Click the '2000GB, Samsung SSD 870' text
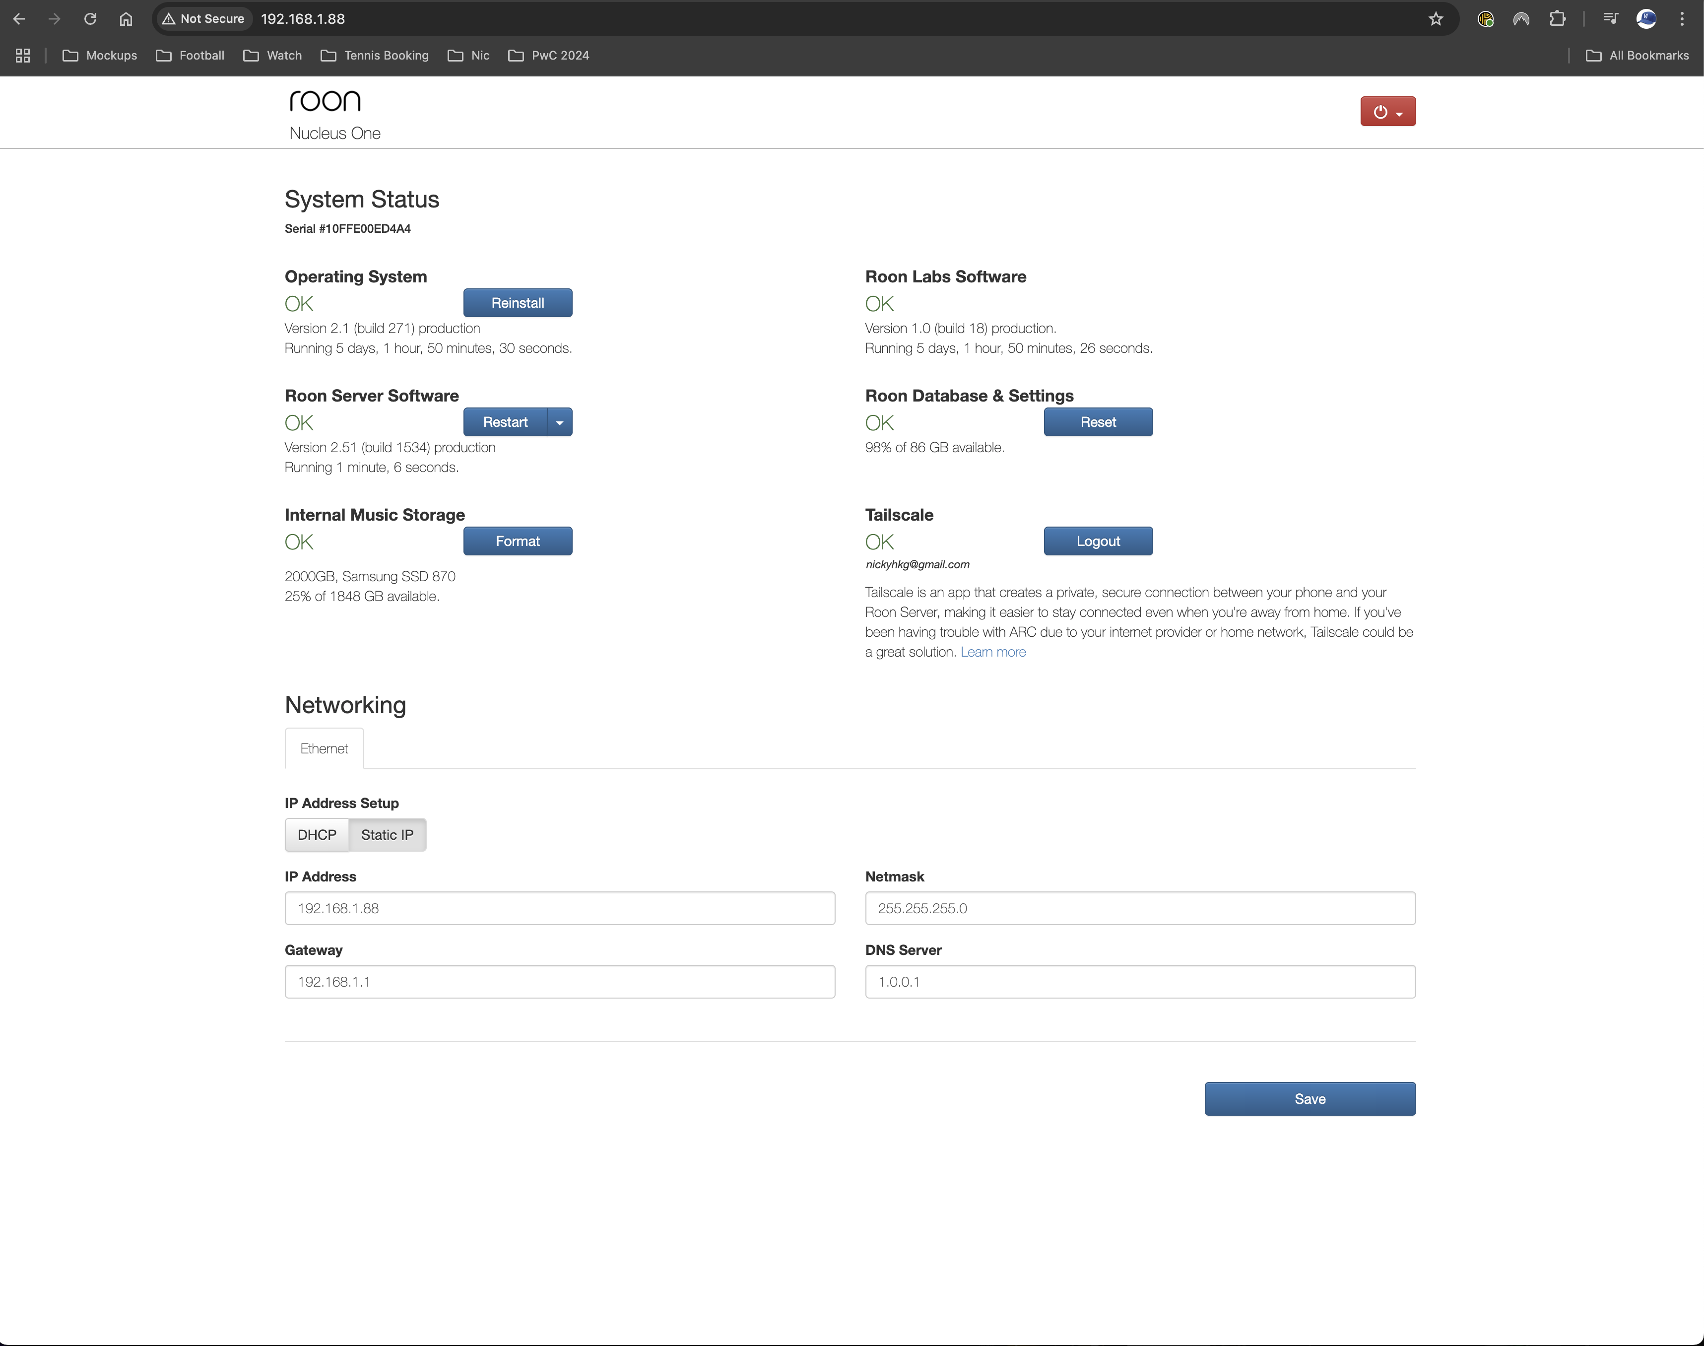 [370, 577]
